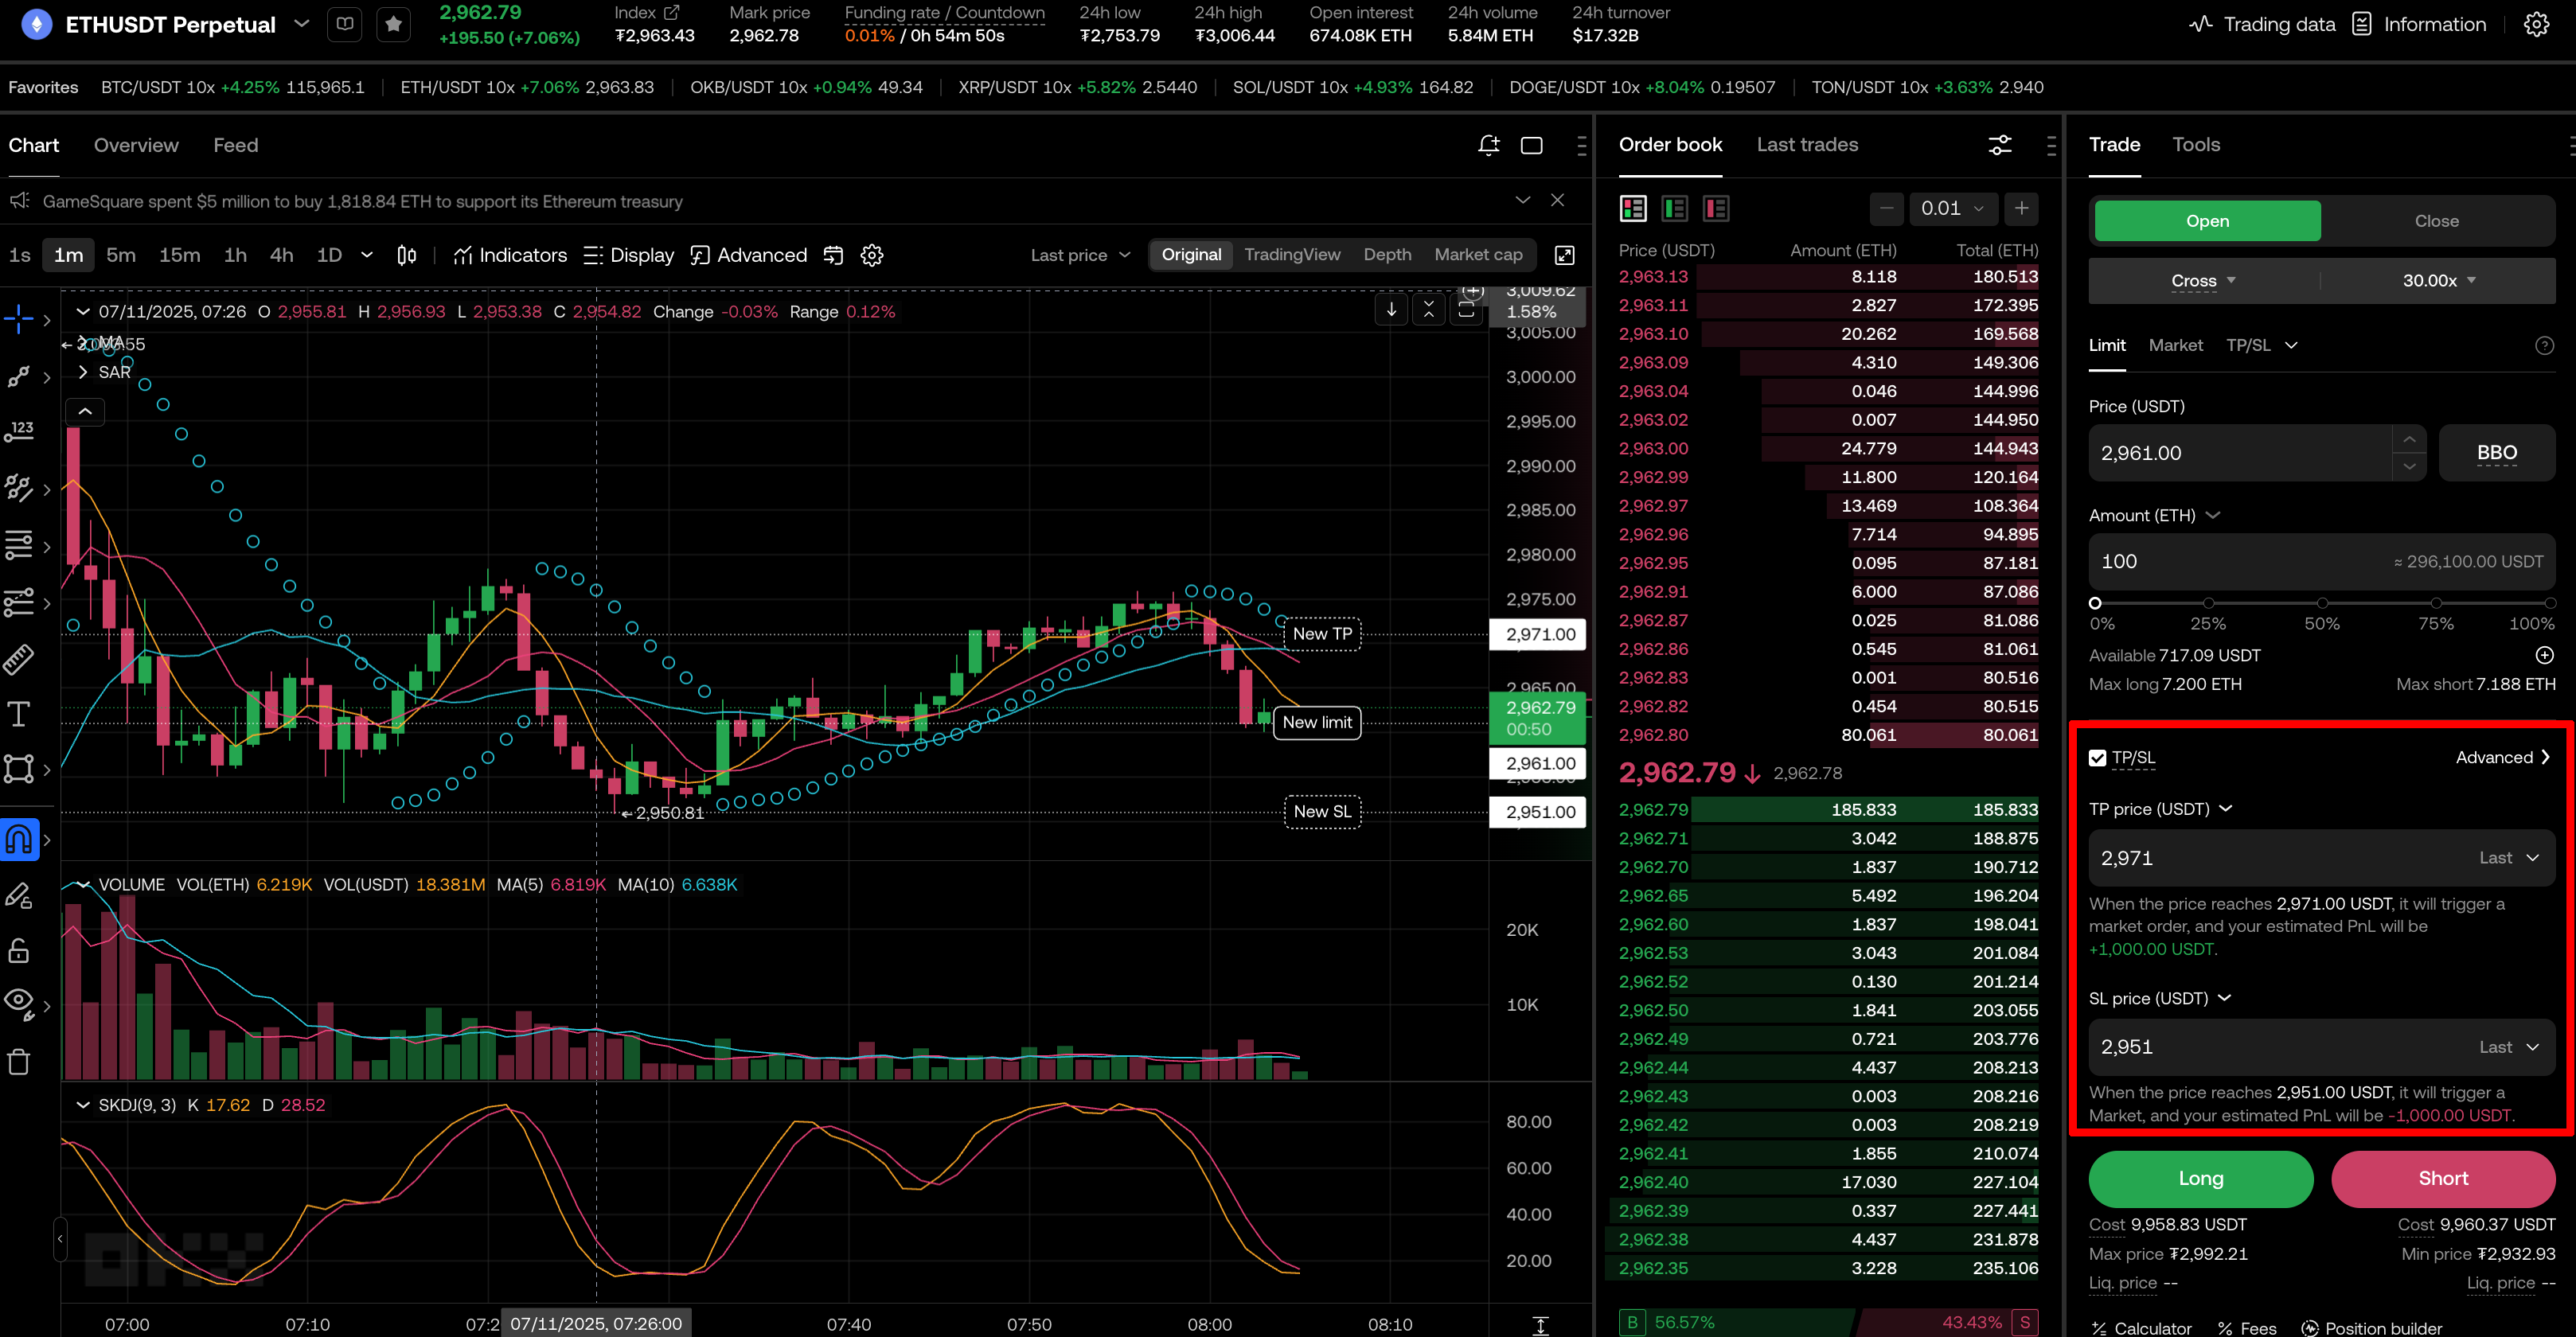Click the 50% mark on amount slider
This screenshot has width=2576, height=1337.
click(2322, 603)
